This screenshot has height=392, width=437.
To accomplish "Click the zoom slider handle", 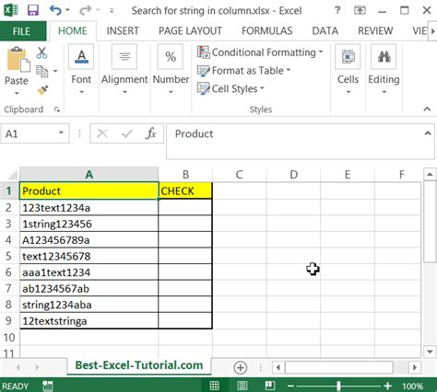I will pyautogui.click(x=338, y=386).
